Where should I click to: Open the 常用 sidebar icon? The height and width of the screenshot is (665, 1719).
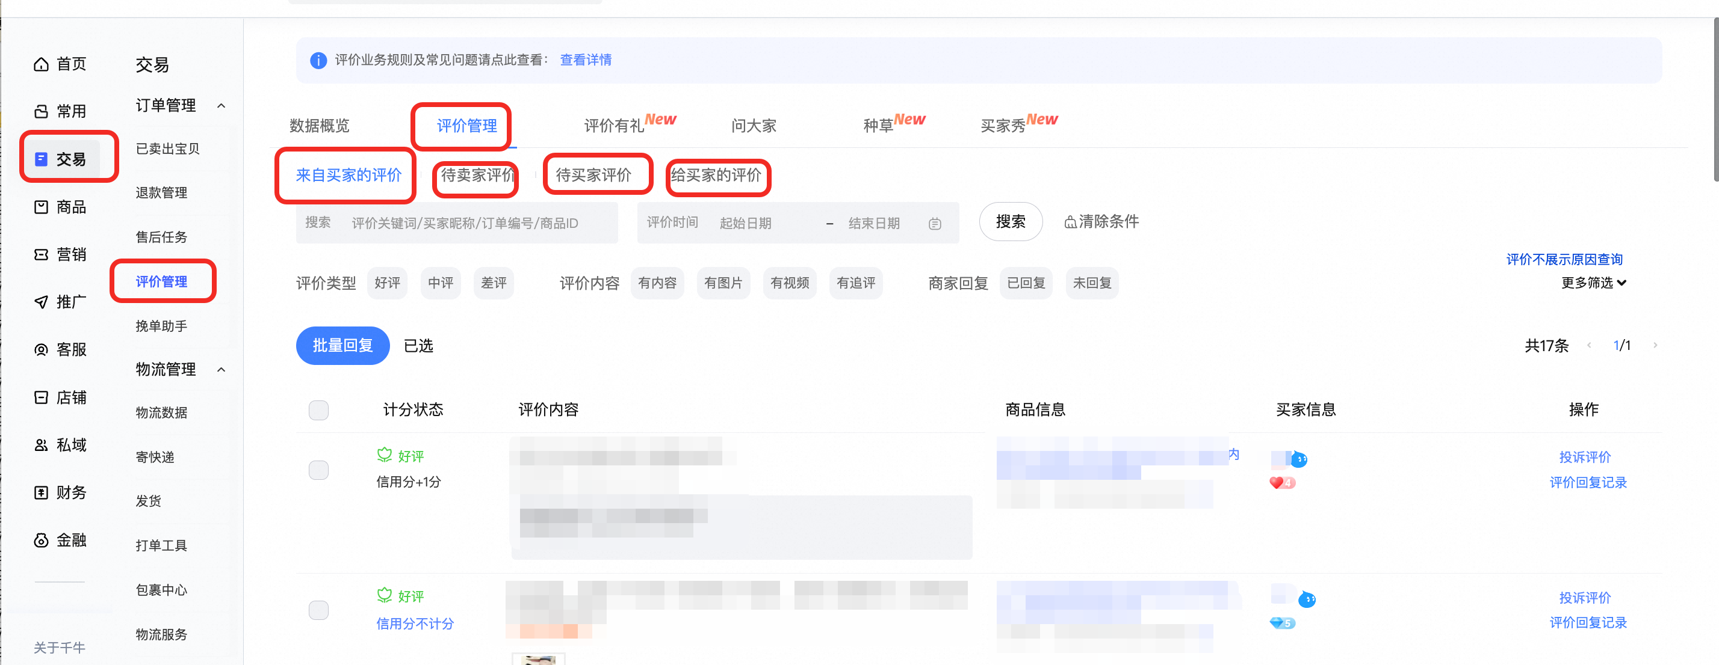tap(42, 111)
